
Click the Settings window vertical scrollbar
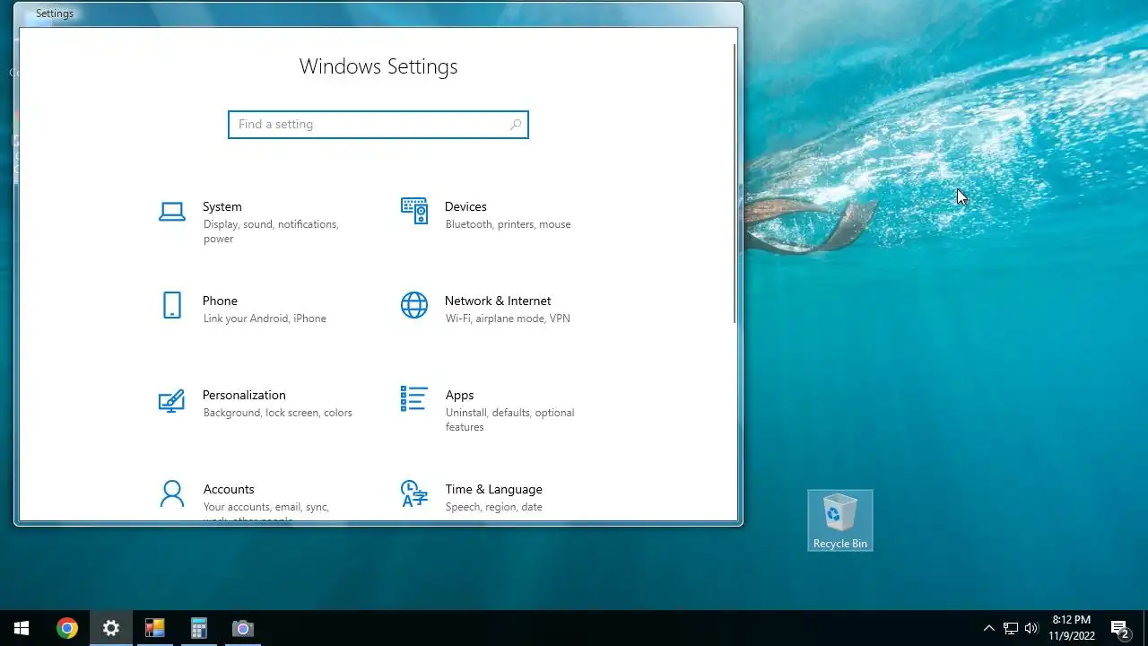(735, 182)
